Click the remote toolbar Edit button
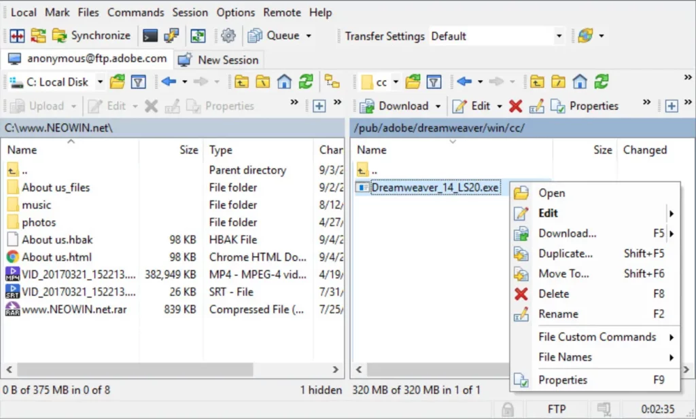The height and width of the screenshot is (419, 696). 471,106
